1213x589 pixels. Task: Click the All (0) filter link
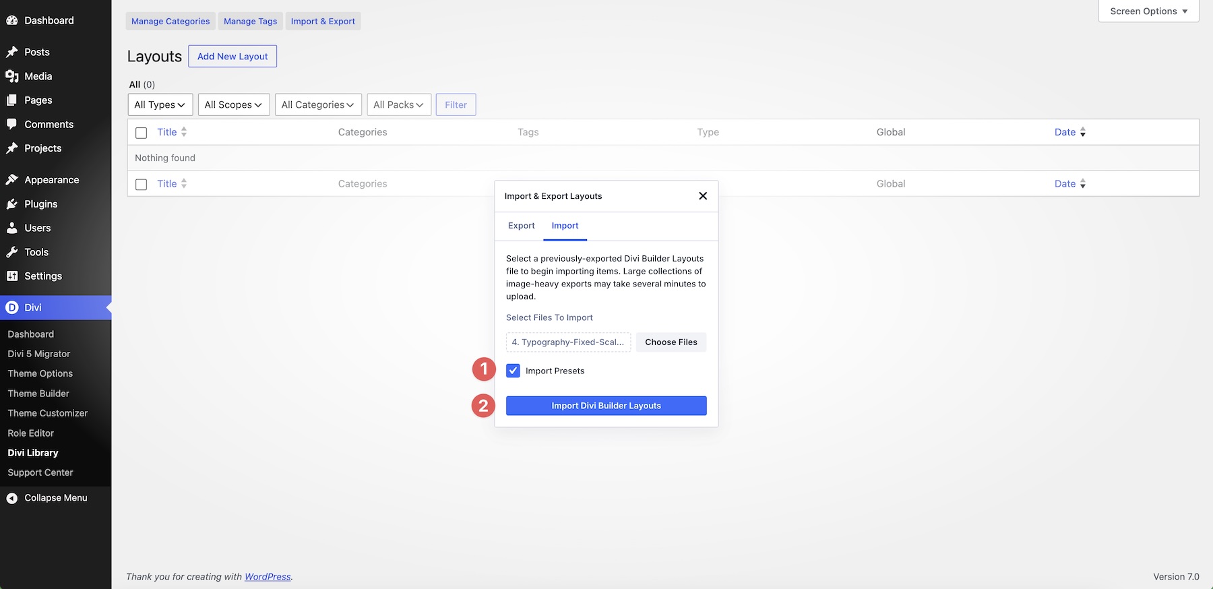[x=142, y=84]
